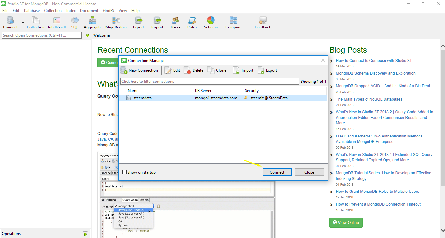Image resolution: width=445 pixels, height=238 pixels.
Task: Open LDAP and Kerberos blog post
Action: point(379,139)
